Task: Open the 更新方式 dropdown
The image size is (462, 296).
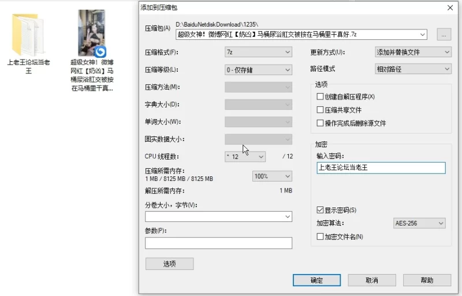Action: (413, 52)
